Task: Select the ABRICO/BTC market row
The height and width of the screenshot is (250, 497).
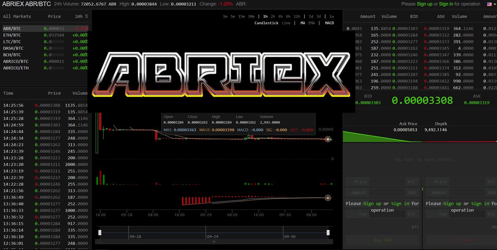Action: click(46, 61)
